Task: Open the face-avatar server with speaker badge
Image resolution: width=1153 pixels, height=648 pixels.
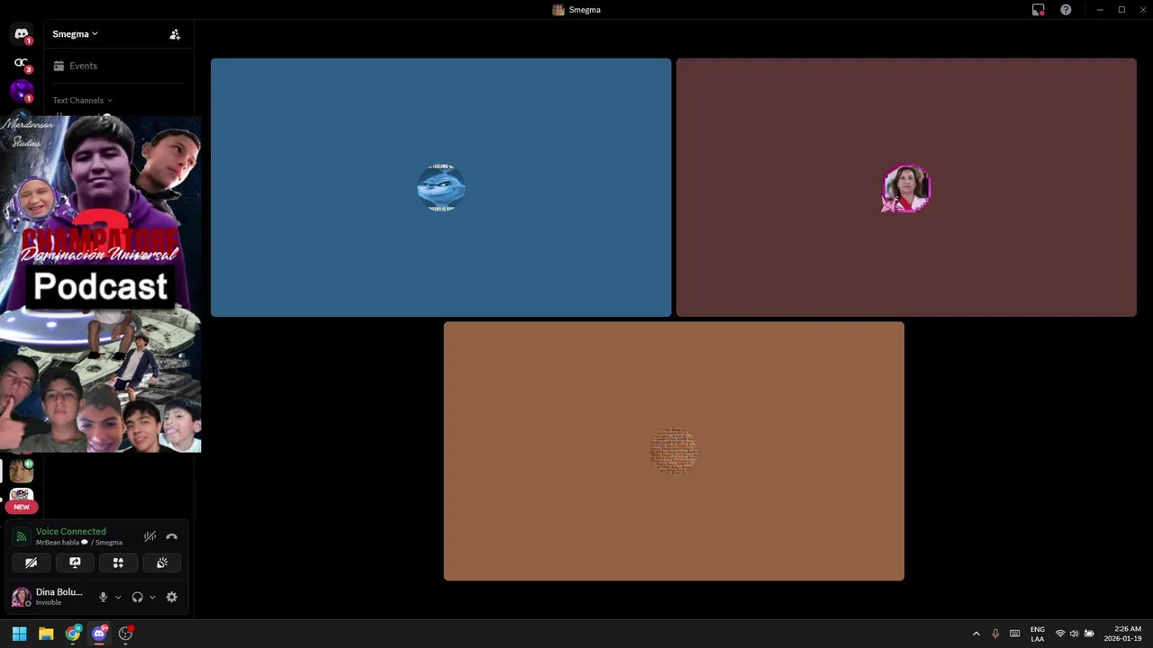Action: [x=22, y=471]
